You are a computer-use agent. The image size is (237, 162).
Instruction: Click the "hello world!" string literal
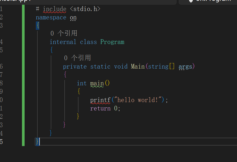coord(138,100)
